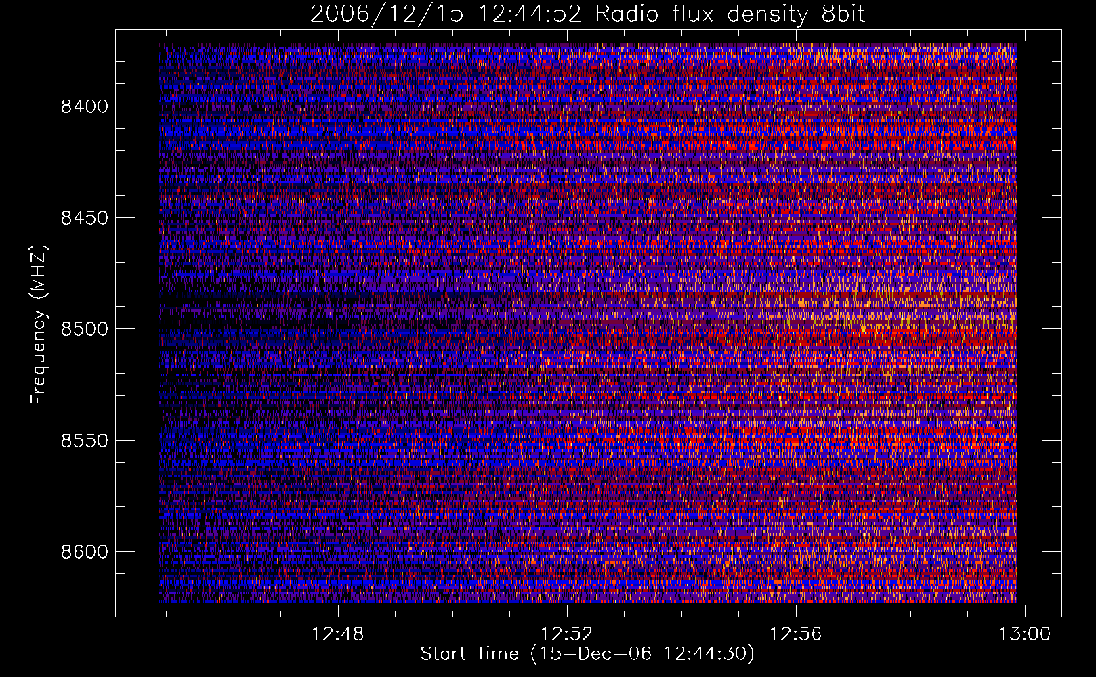Click the 12:48 time tick label

337,634
